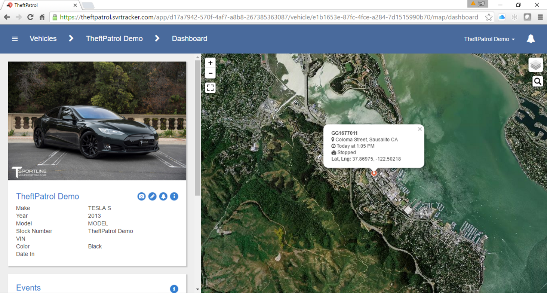The width and height of the screenshot is (547, 293).
Task: Reload the browser page
Action: tap(30, 17)
